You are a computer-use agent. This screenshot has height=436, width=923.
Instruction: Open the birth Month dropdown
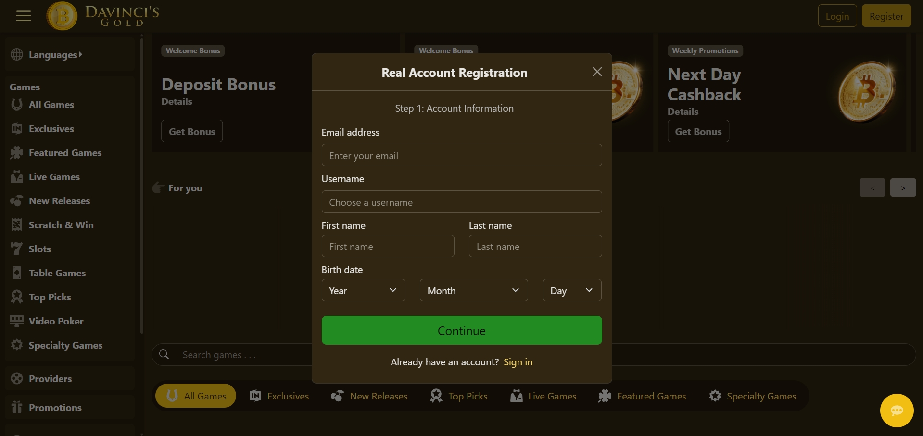pyautogui.click(x=473, y=290)
